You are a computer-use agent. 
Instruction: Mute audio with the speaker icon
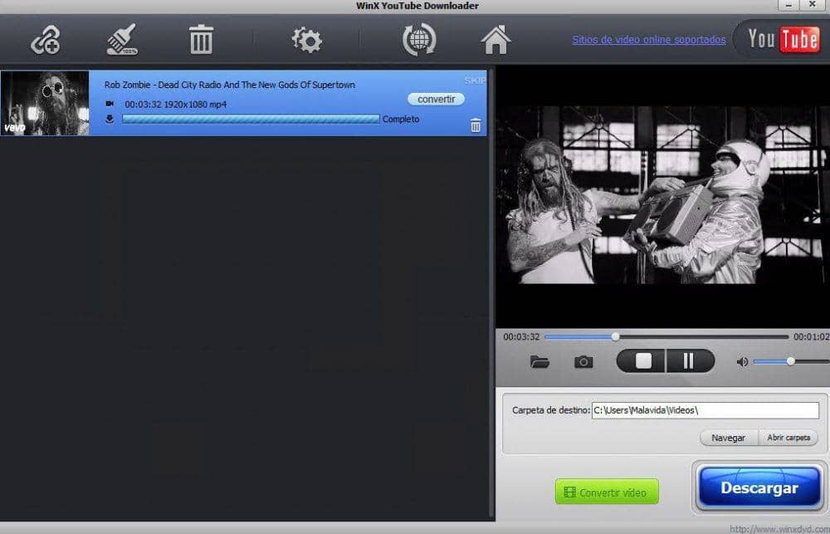coord(741,362)
